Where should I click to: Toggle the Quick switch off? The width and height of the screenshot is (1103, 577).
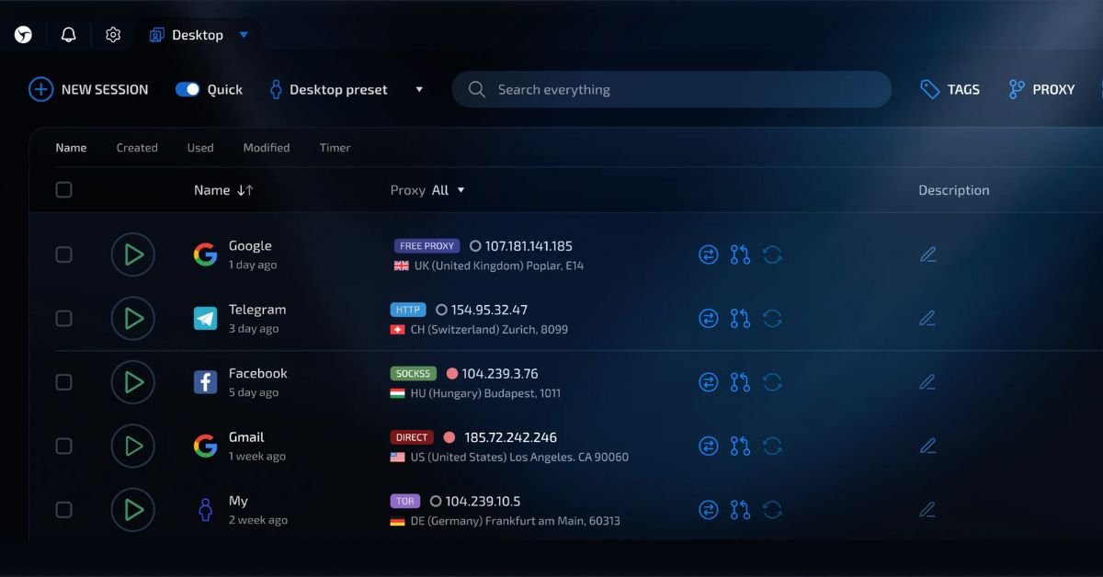point(188,89)
